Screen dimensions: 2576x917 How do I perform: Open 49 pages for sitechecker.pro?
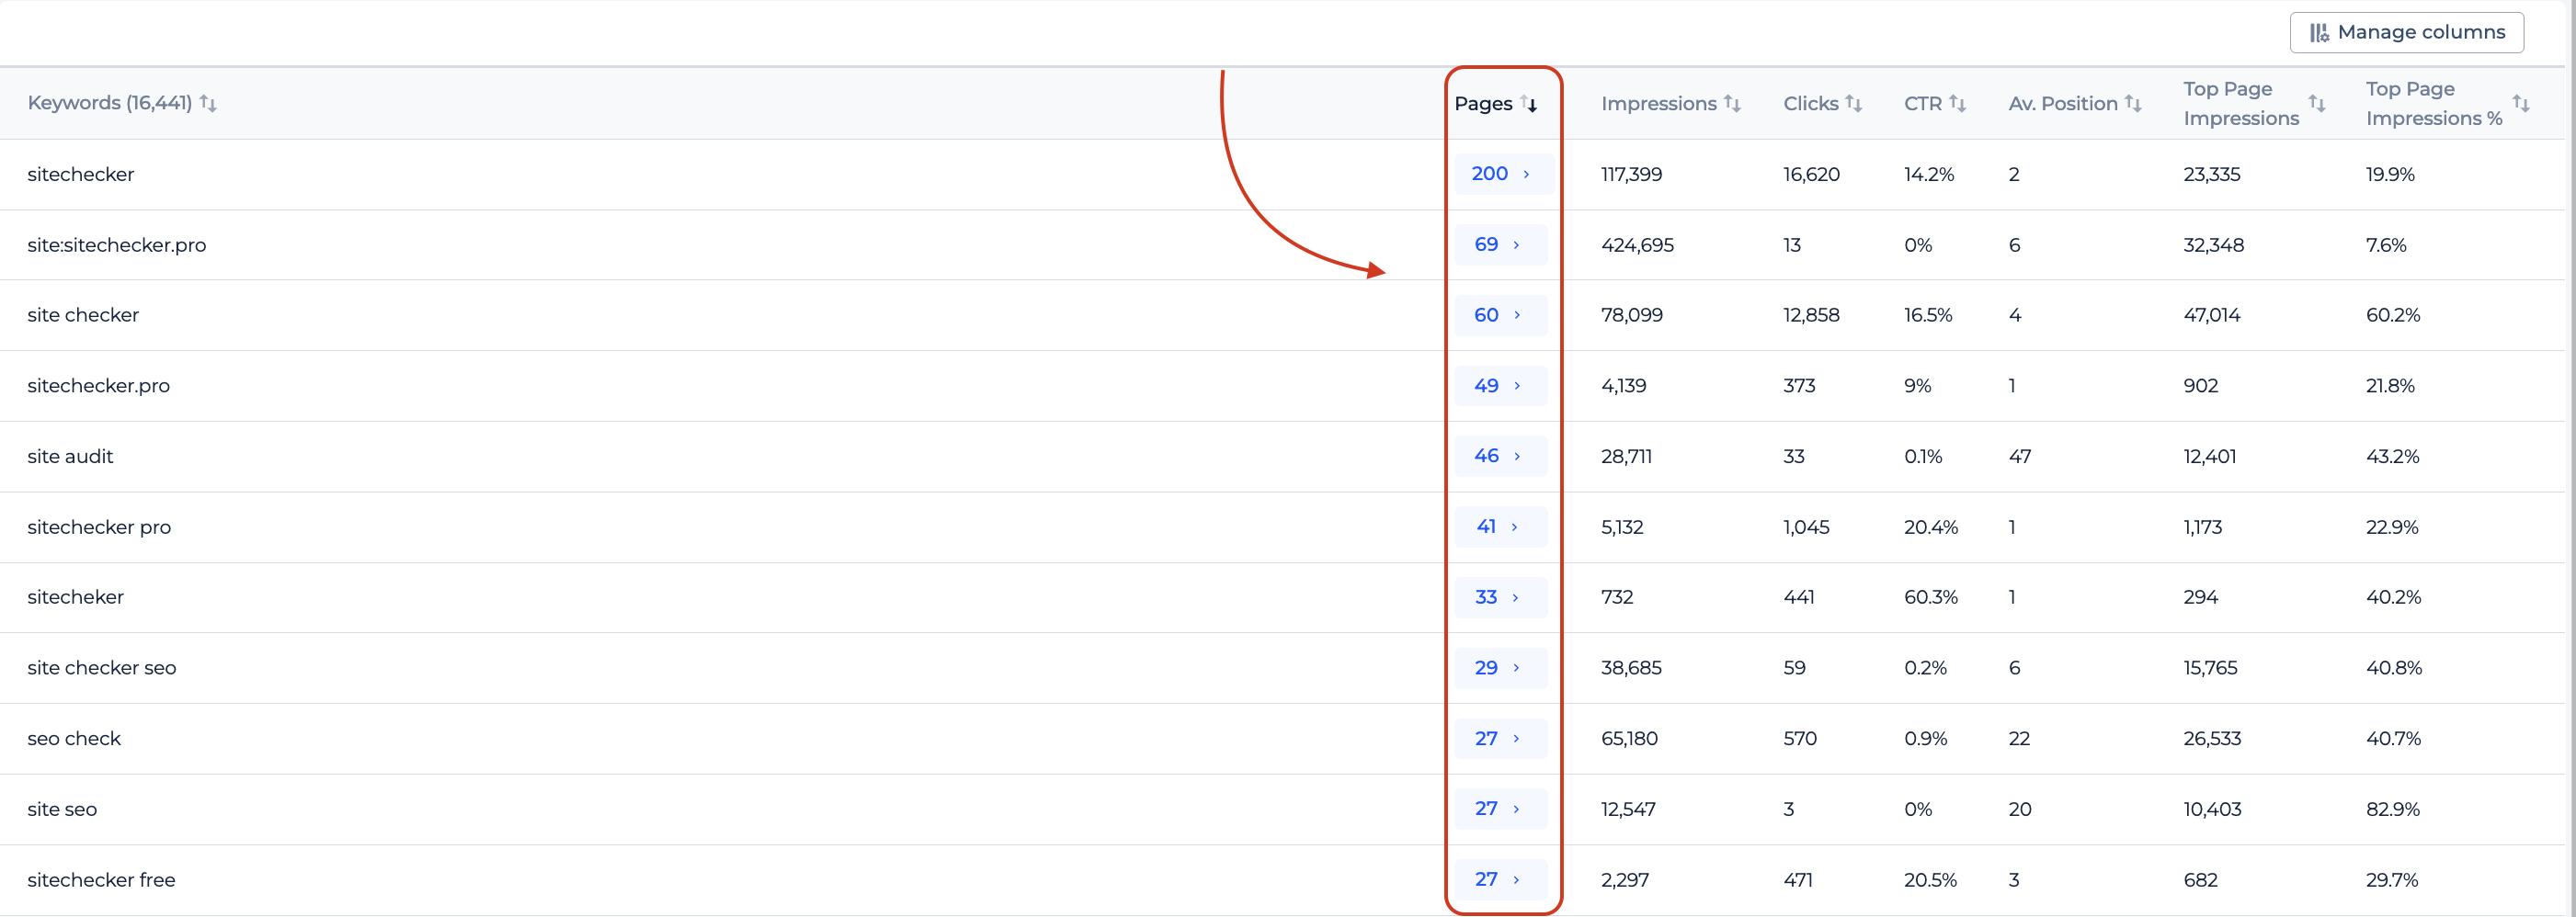[1501, 386]
